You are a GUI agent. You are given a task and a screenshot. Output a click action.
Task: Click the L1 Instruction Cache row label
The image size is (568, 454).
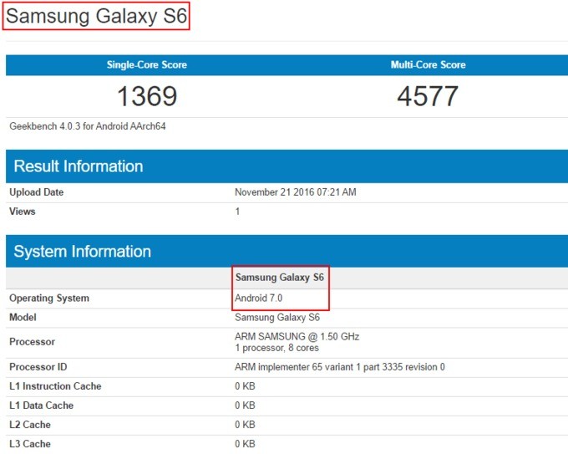(x=55, y=386)
